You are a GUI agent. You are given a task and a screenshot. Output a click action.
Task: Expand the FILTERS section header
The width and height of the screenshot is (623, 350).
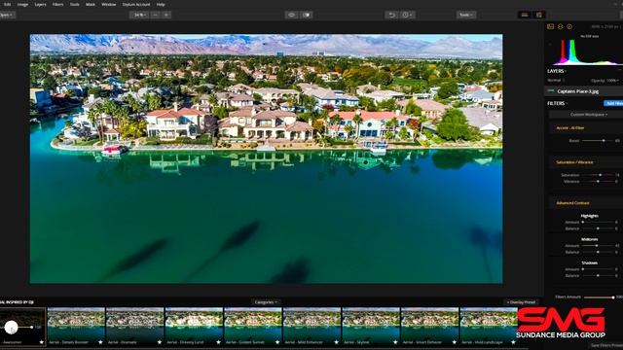[557, 103]
